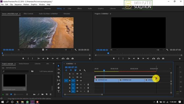
Task: Toggle Snap magnet icon in timeline
Action: (71, 70)
